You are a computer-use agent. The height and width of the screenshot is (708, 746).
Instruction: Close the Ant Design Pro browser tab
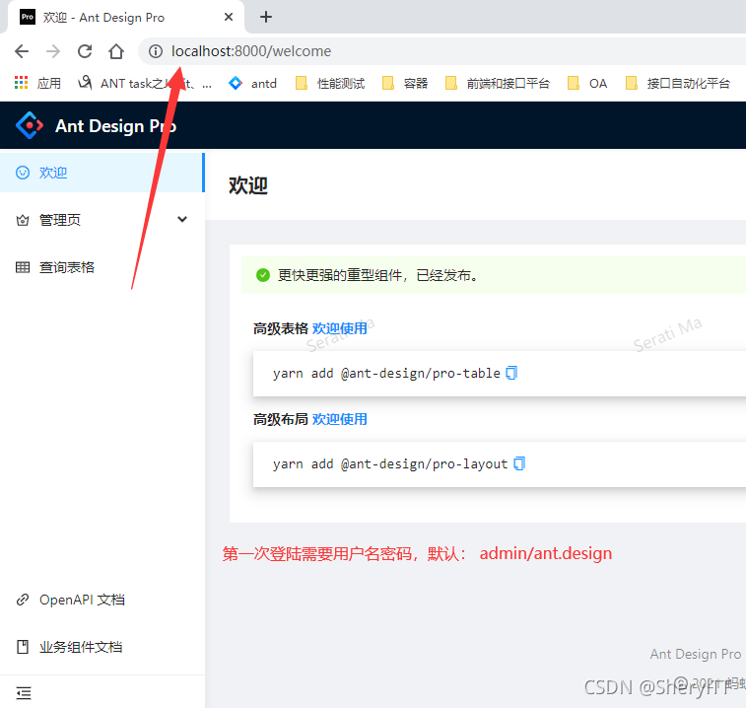(229, 17)
